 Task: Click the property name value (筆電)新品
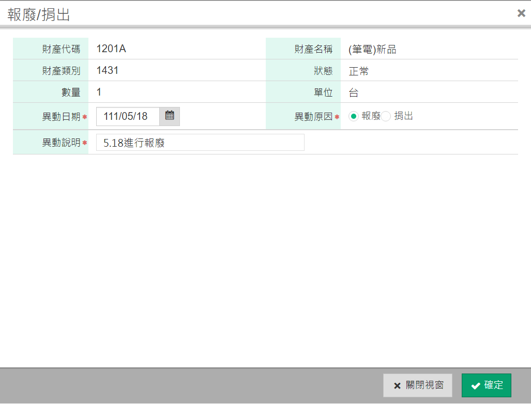(372, 50)
